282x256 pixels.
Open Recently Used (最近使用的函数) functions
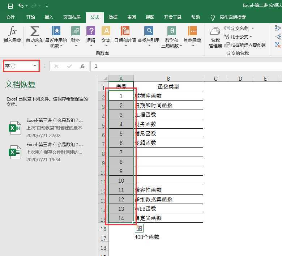pos(56,32)
